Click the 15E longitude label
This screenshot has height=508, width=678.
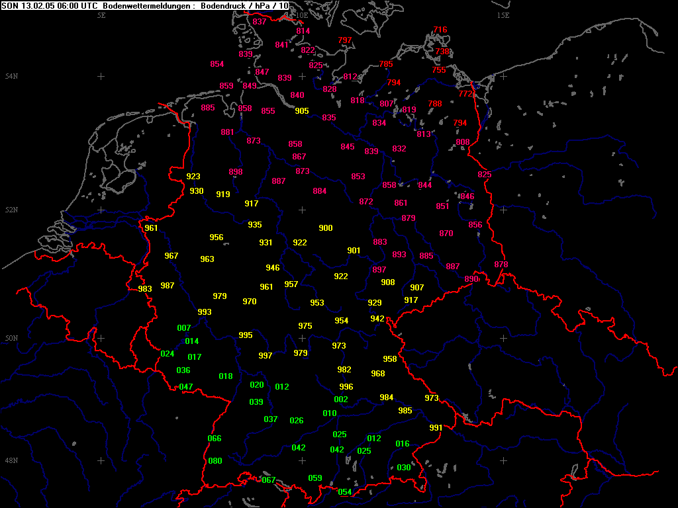(x=503, y=15)
